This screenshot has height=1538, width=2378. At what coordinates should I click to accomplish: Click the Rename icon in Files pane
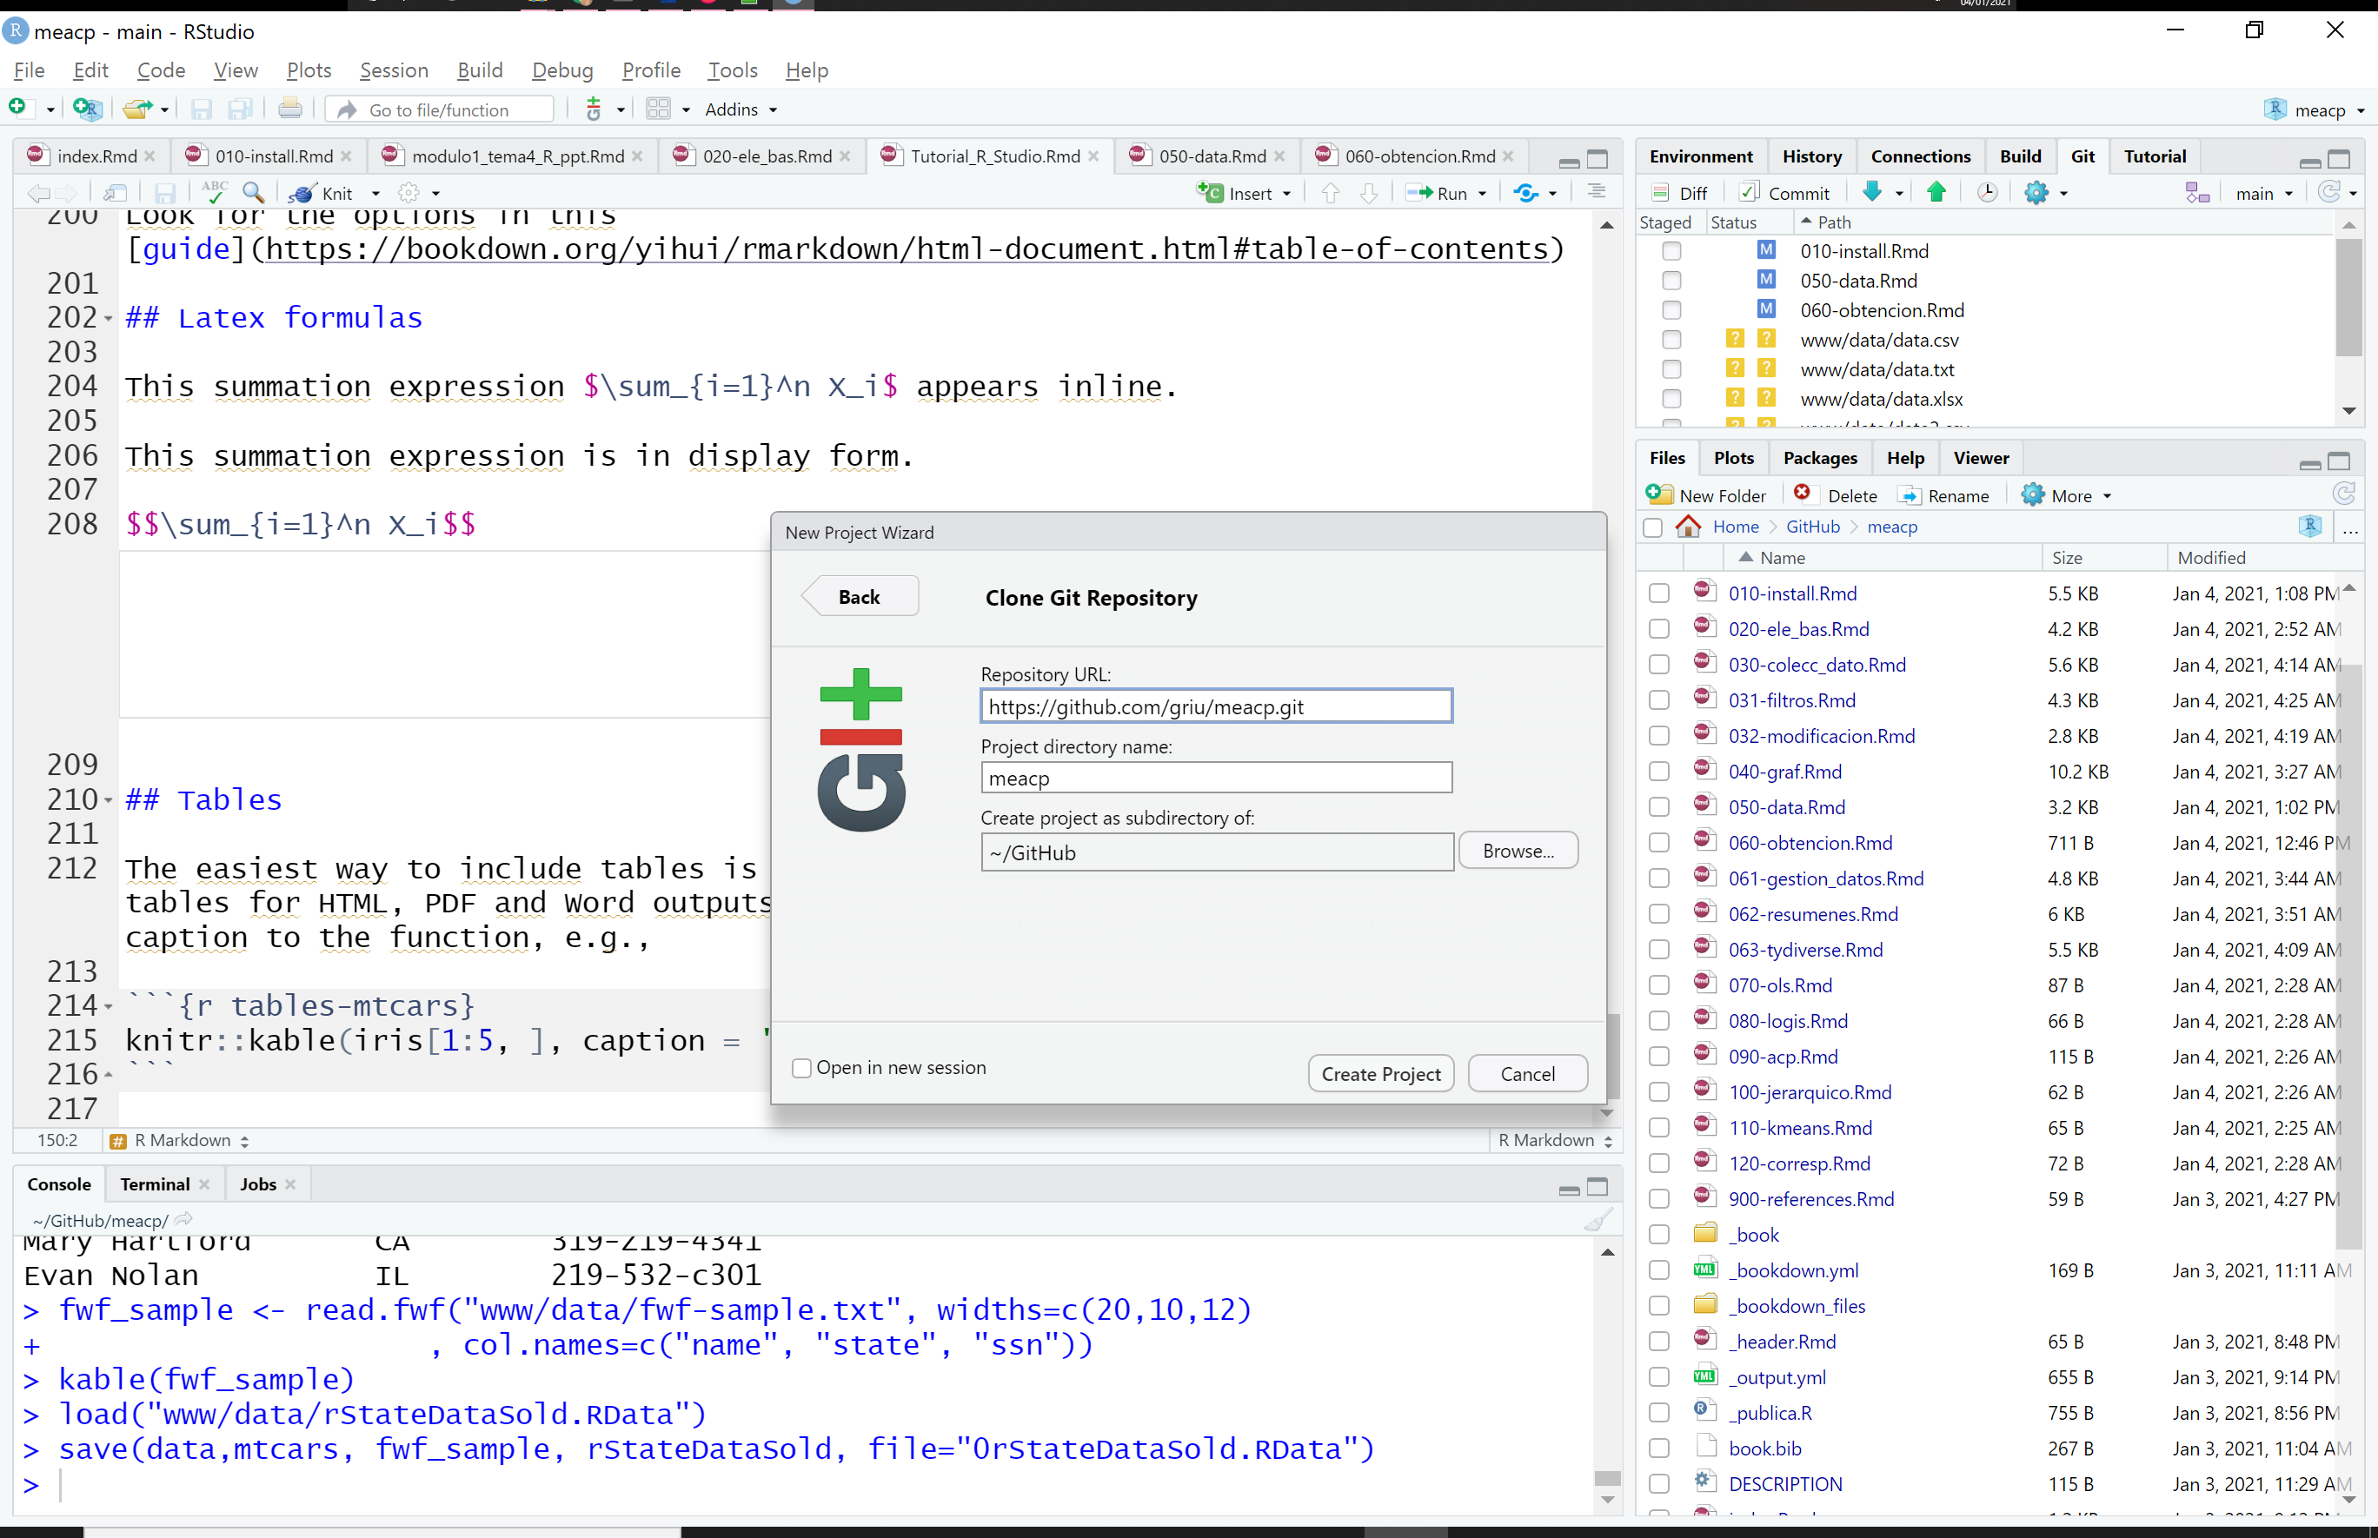(x=1909, y=495)
